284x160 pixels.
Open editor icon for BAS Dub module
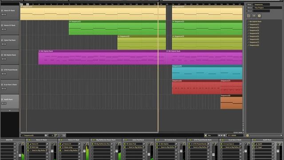(47, 147)
